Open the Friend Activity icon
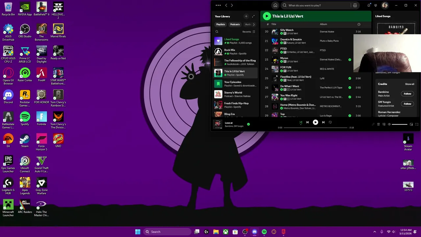 (376, 5)
